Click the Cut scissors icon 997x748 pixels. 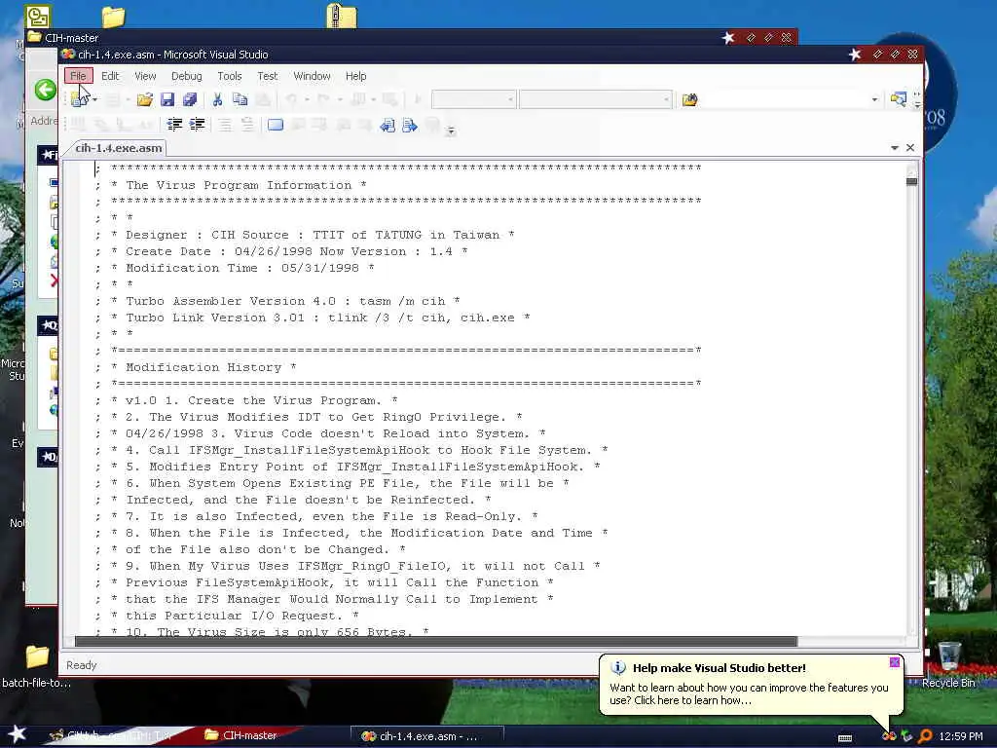217,99
